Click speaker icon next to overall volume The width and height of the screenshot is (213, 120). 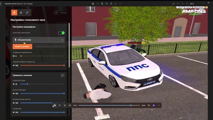pos(14,65)
